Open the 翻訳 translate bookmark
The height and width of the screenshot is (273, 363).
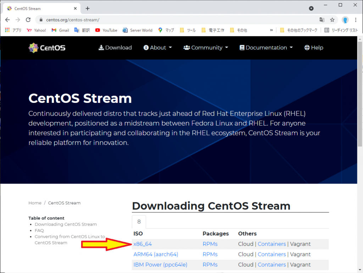coord(82,30)
